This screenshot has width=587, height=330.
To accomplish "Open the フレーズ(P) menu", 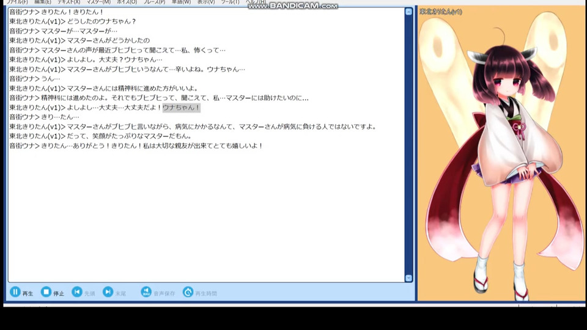I will (x=154, y=2).
